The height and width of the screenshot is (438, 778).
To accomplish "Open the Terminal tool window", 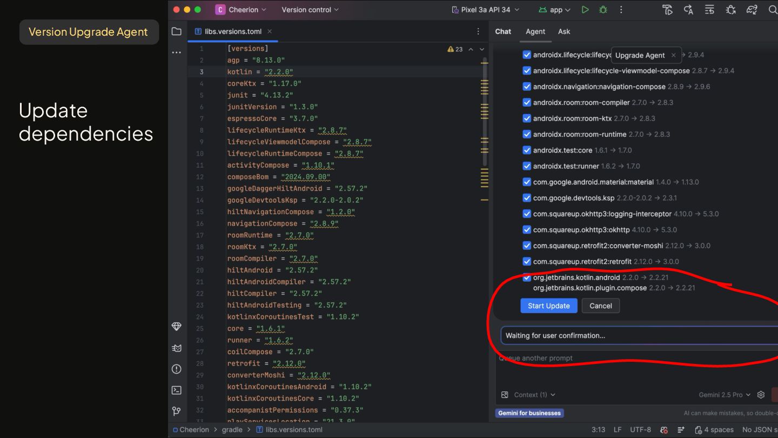I will (x=176, y=390).
